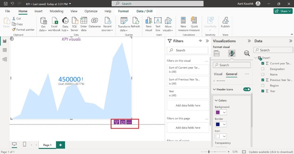Uncheck Previous Year Tar... field
Screen dimensions: 294x154
coord(263,80)
